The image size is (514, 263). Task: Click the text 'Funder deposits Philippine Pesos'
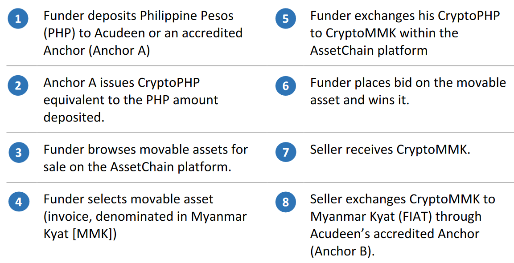138,16
